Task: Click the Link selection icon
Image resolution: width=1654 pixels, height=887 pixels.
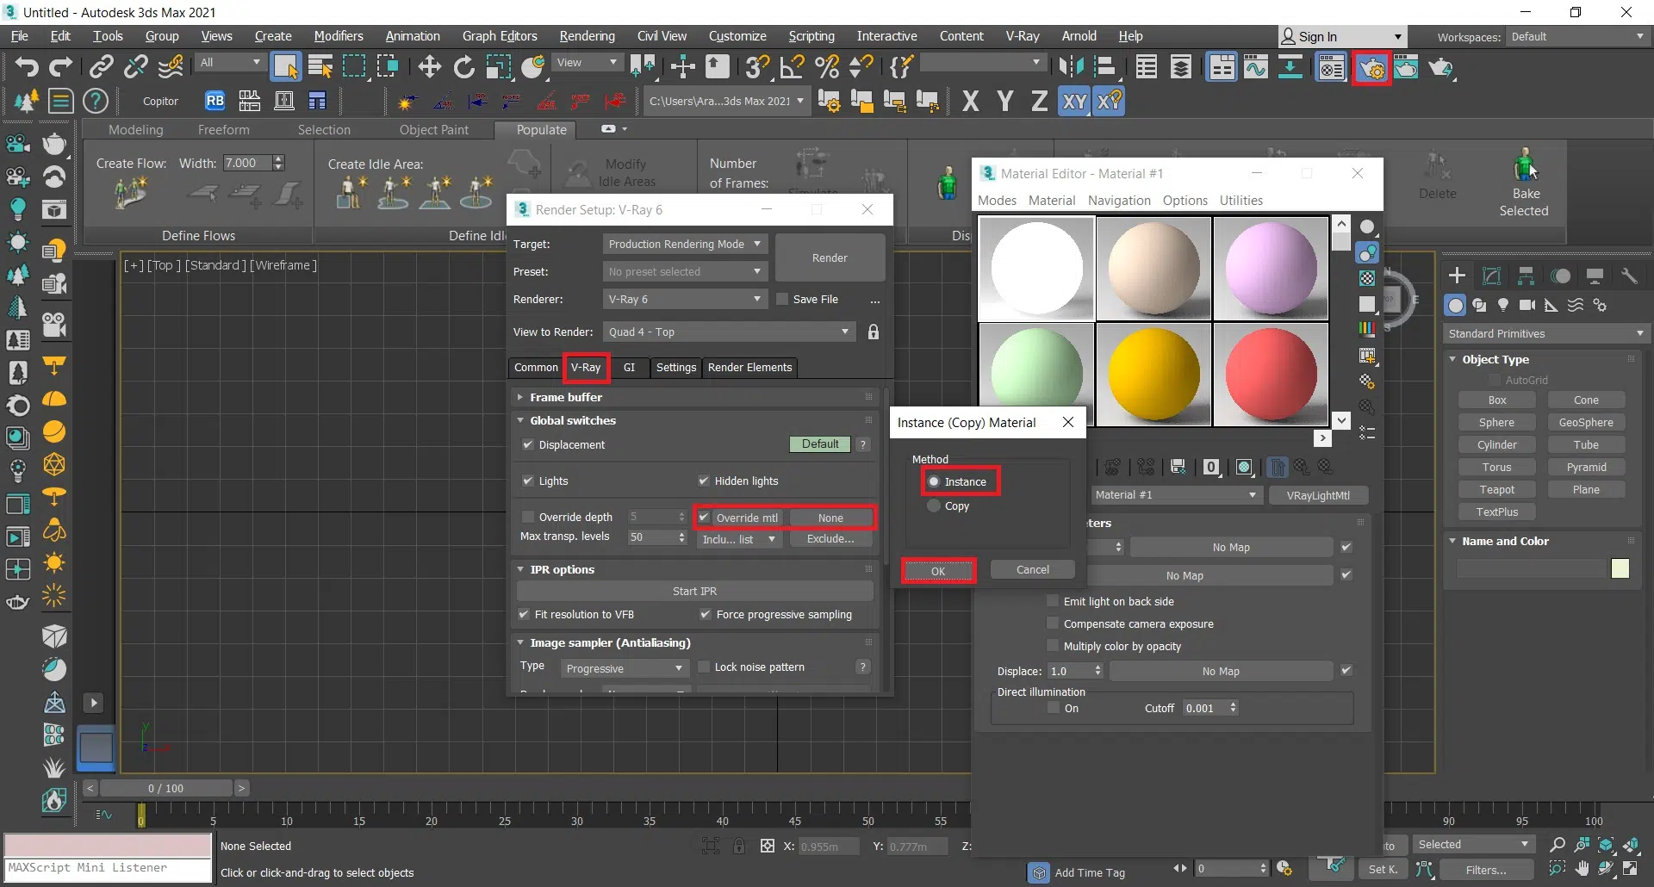Action: (x=102, y=67)
